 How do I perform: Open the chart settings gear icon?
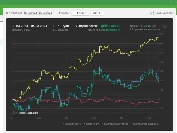[x=165, y=26]
